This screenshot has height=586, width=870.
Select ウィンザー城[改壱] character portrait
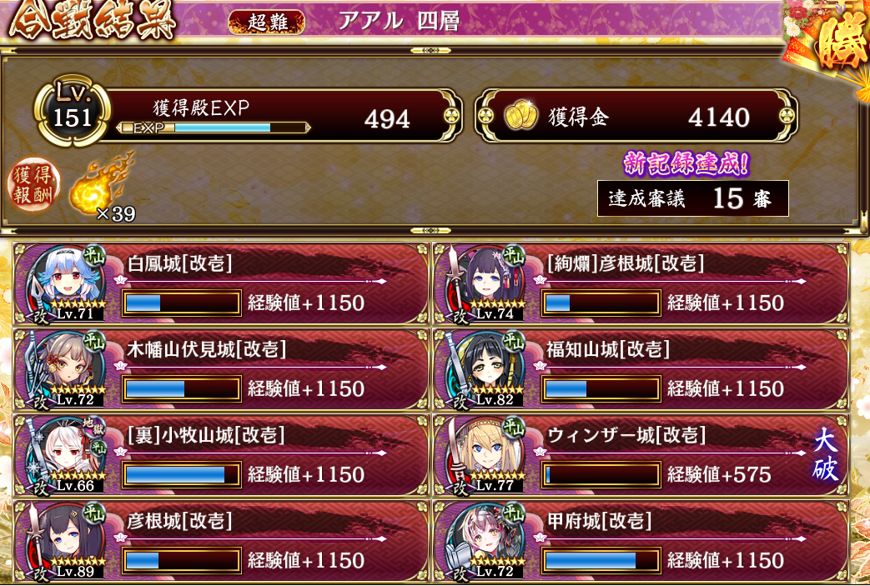483,454
